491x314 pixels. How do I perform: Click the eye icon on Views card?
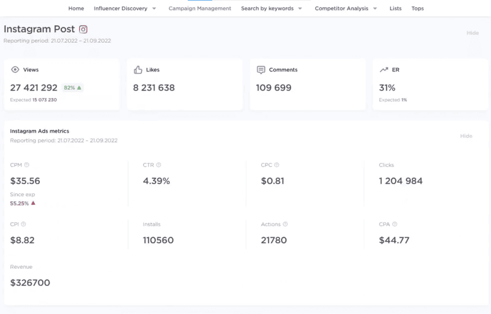pos(15,70)
